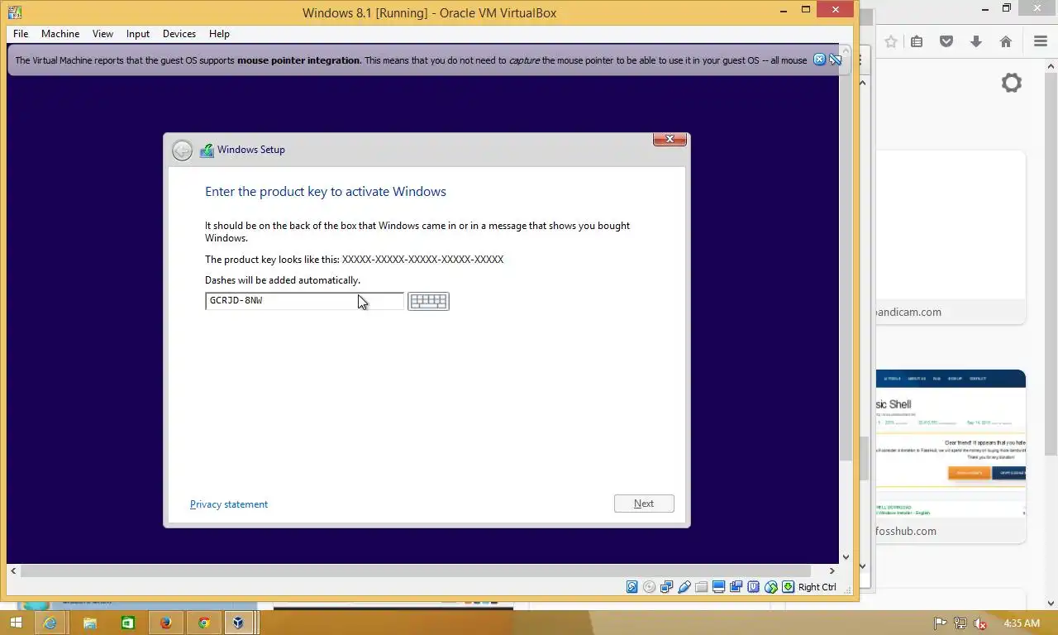The height and width of the screenshot is (635, 1058).
Task: Click the VirtualBox title bar icon
Action: [x=15, y=12]
